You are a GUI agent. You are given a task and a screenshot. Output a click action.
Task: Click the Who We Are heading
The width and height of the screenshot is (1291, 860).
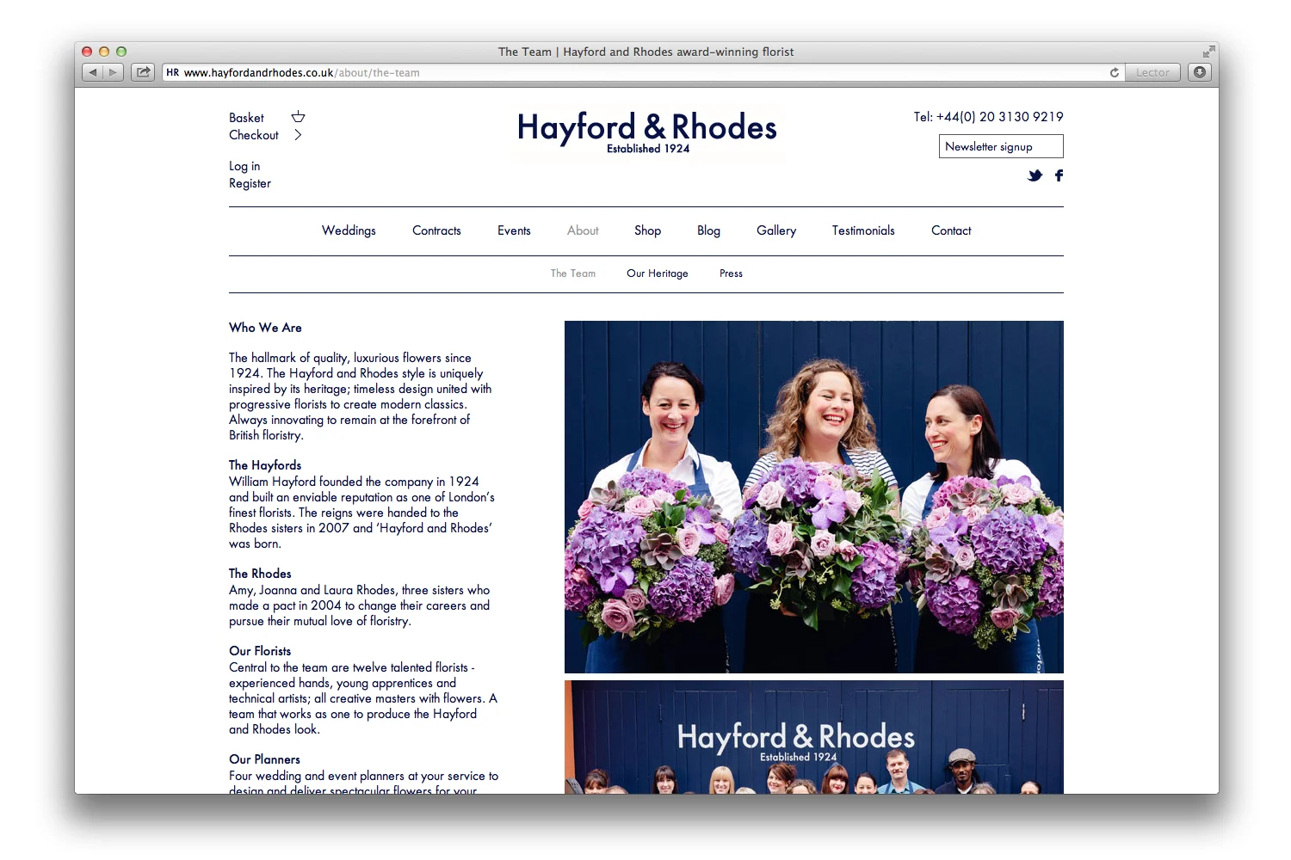[265, 328]
